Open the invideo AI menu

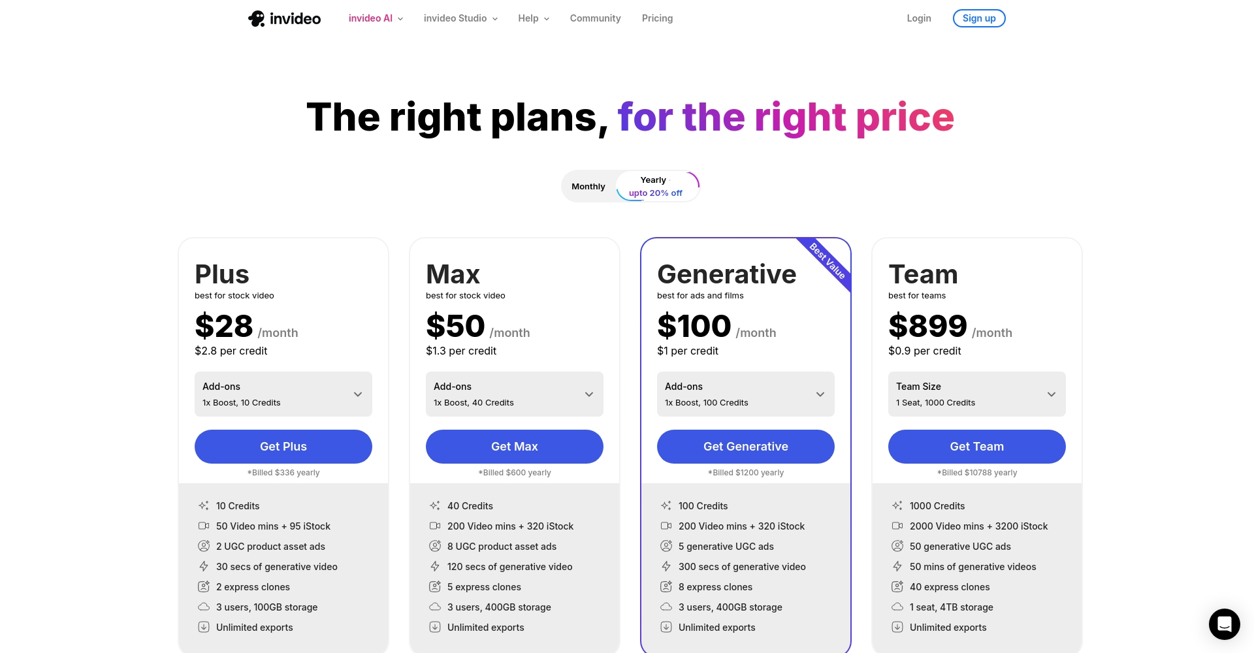(x=376, y=18)
